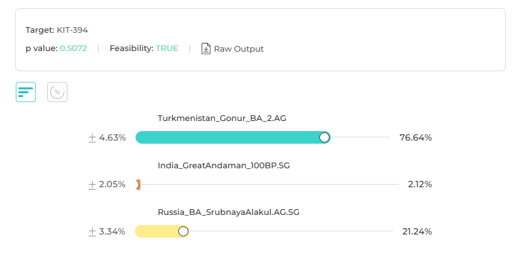Select the Turkmenistan_Gonur_BA_2.AG label
Image resolution: width=516 pixels, height=254 pixels.
[222, 118]
